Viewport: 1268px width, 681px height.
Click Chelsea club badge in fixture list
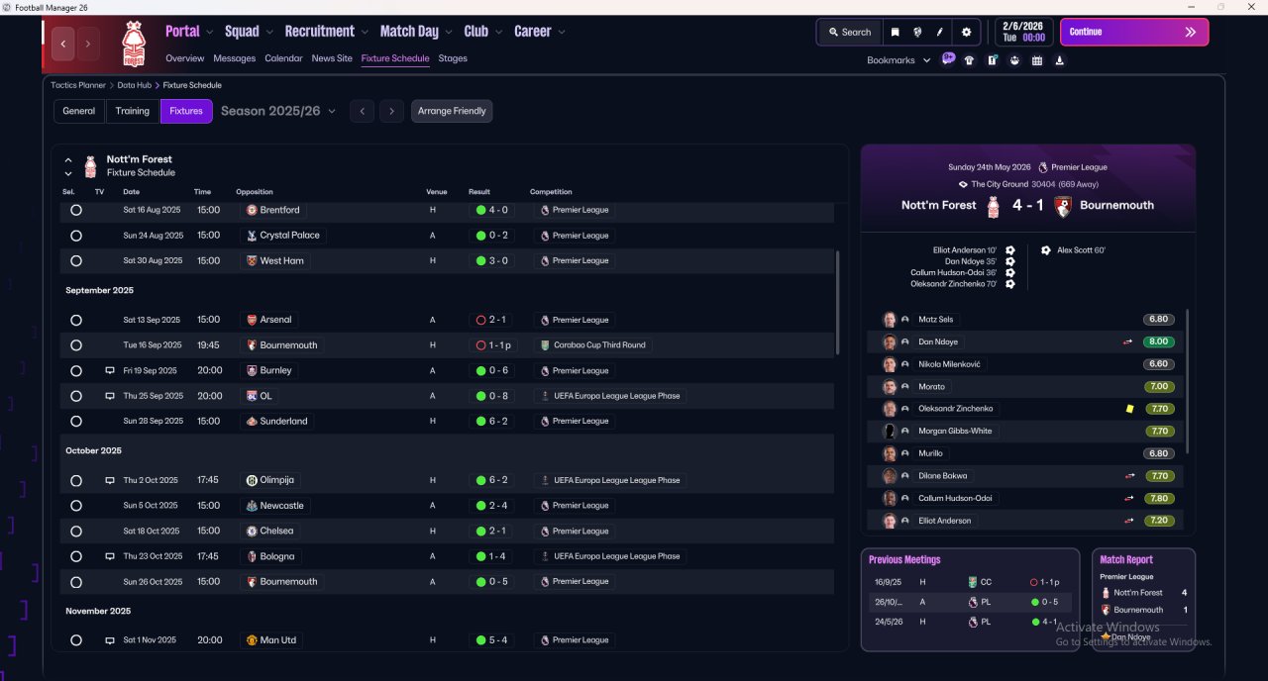pyautogui.click(x=252, y=531)
